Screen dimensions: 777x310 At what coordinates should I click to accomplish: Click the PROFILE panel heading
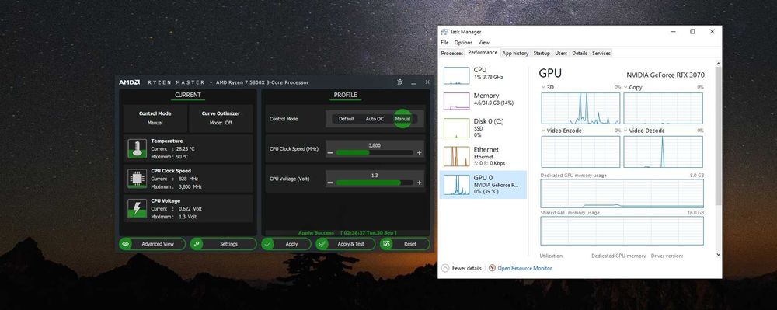click(346, 95)
